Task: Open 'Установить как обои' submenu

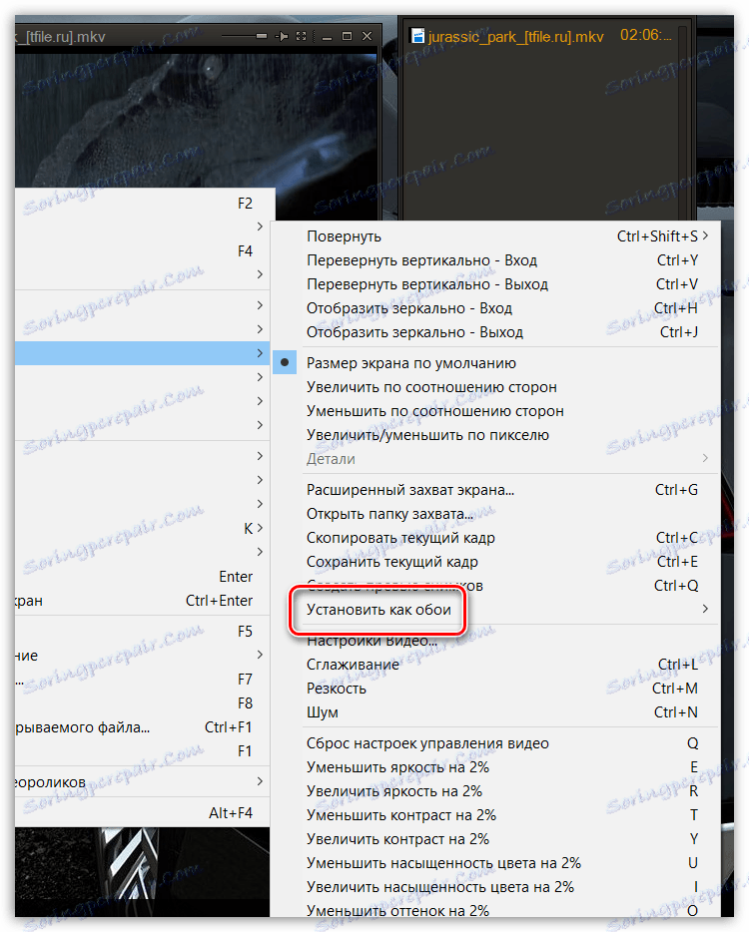Action: (x=495, y=610)
